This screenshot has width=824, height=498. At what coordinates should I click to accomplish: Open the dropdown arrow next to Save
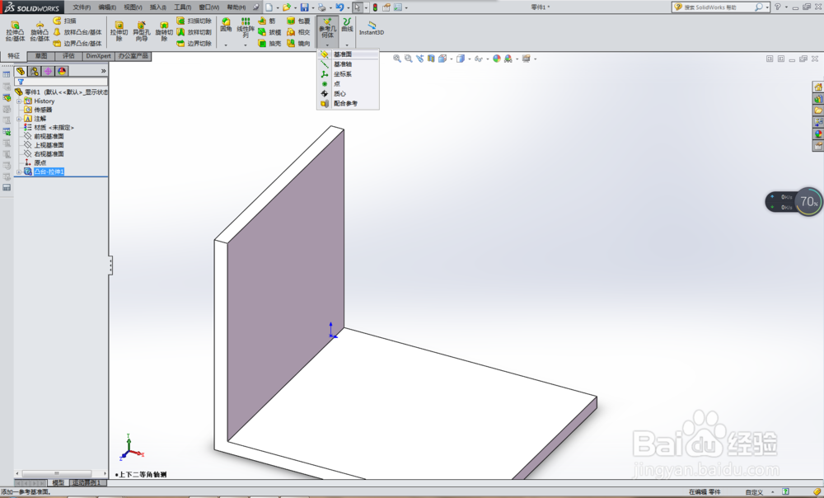312,8
